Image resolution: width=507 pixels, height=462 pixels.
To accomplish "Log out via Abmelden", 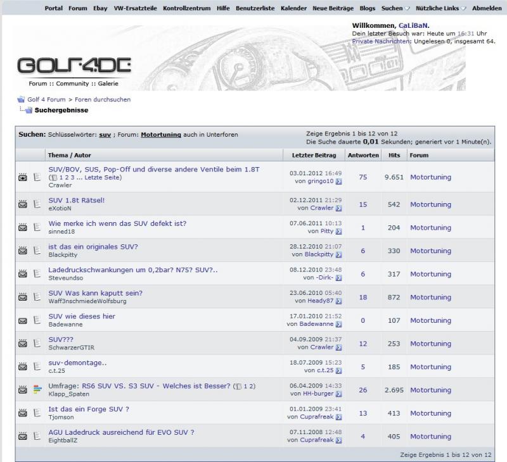I will point(487,8).
